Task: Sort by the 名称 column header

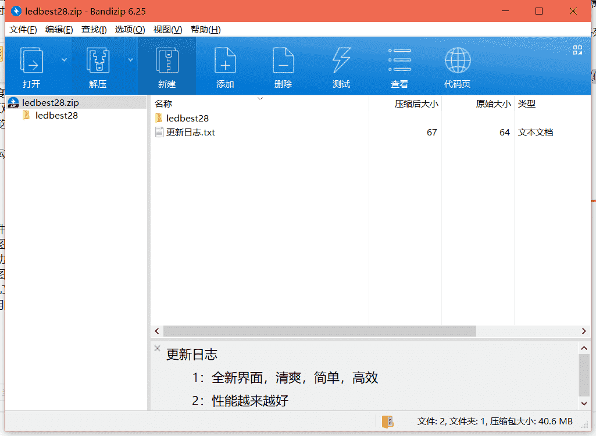Action: tap(259, 104)
